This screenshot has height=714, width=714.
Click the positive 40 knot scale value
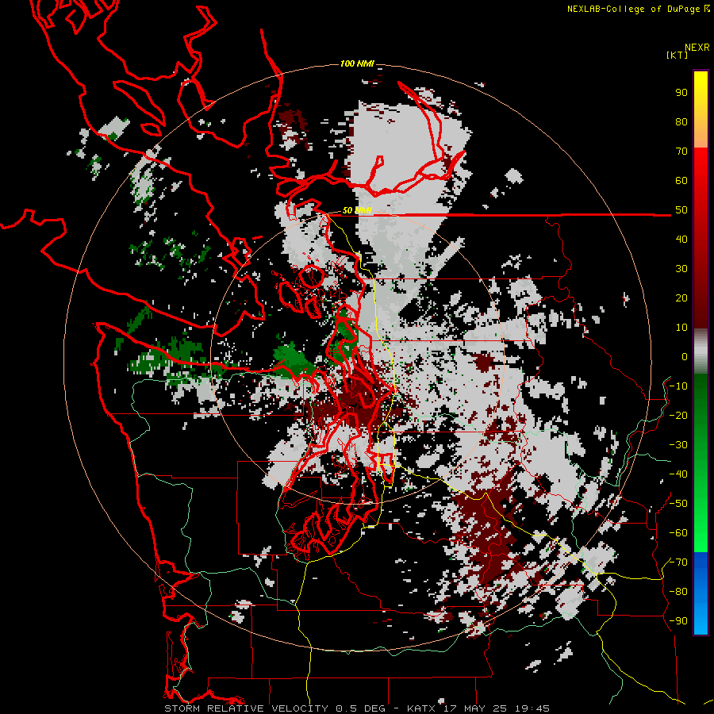point(681,240)
